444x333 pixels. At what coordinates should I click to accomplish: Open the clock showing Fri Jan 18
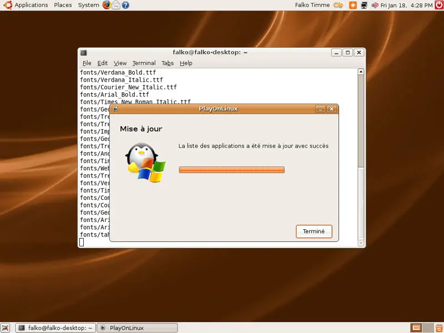pos(407,5)
